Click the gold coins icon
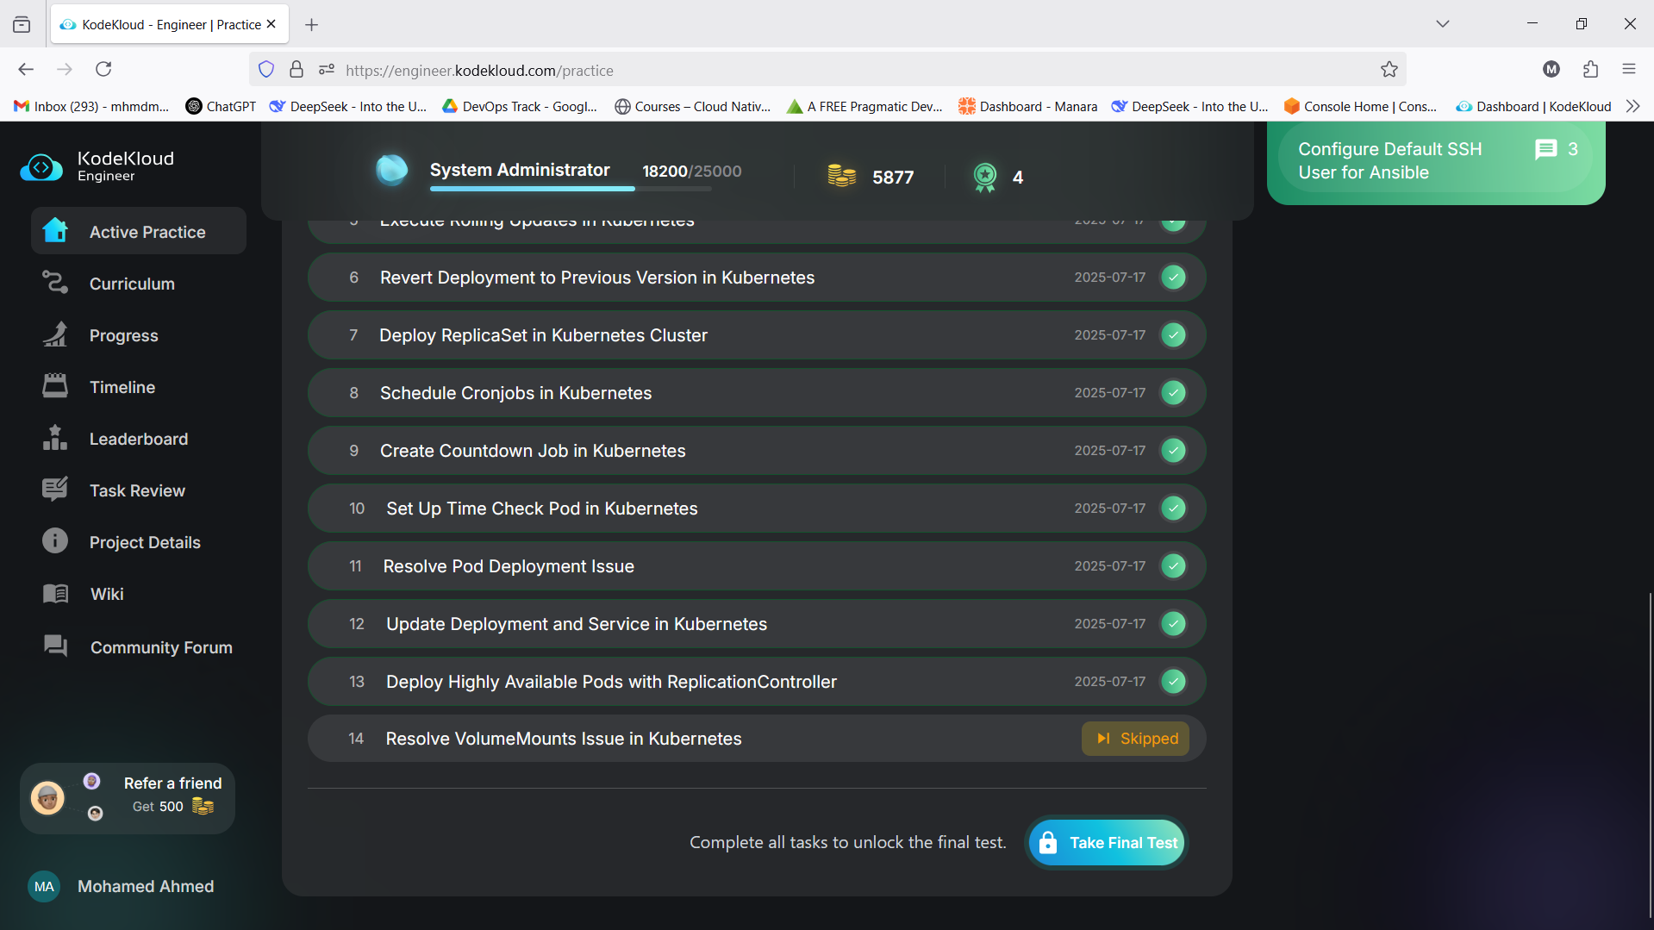Screen dimensions: 1654x930 point(841,176)
